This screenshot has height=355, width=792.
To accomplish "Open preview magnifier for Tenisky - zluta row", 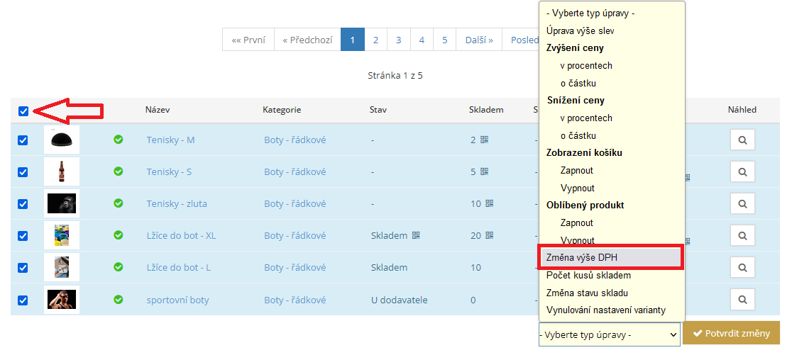I will [x=742, y=204].
